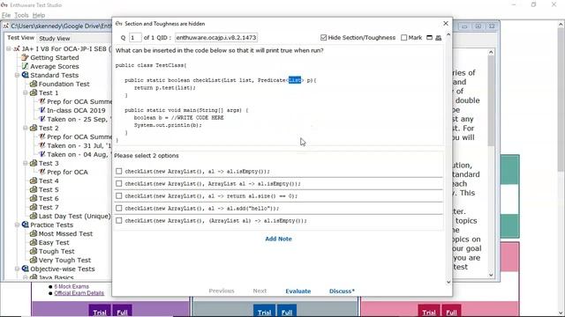Collapse the Objective-wise Tests node

point(17,269)
